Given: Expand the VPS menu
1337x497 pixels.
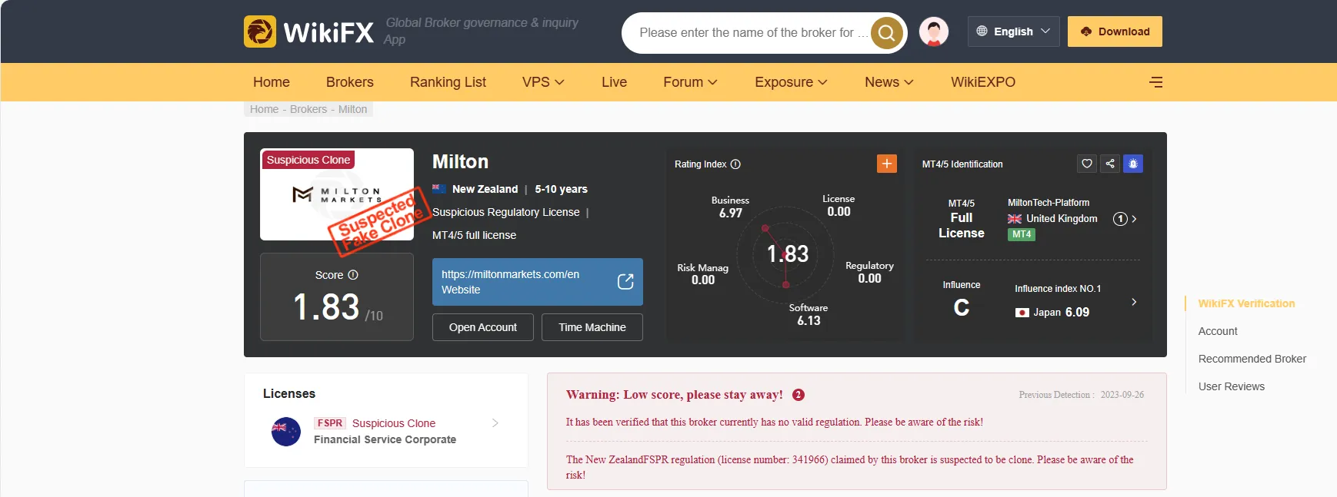Looking at the screenshot, I should click(543, 82).
